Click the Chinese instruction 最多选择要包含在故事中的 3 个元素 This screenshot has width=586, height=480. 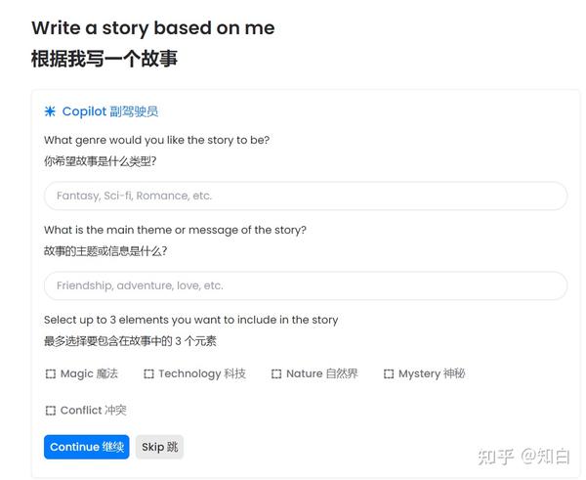pos(130,341)
